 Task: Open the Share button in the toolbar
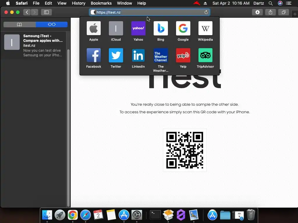(x=270, y=12)
